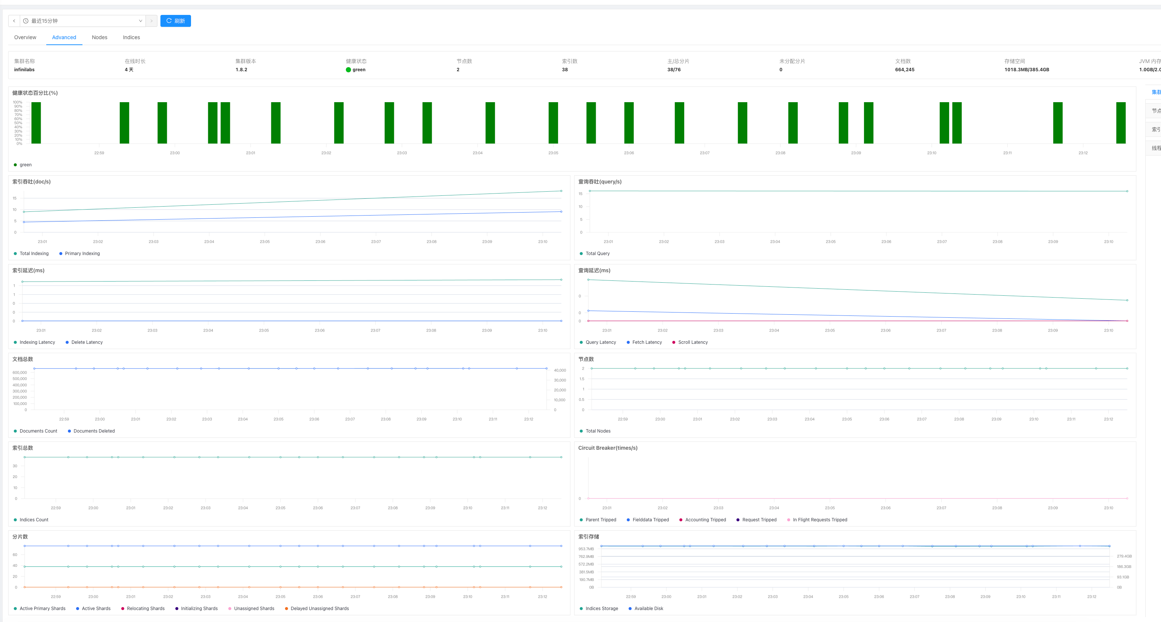Switch to the Overview tab
The image size is (1161, 622).
[x=25, y=37]
